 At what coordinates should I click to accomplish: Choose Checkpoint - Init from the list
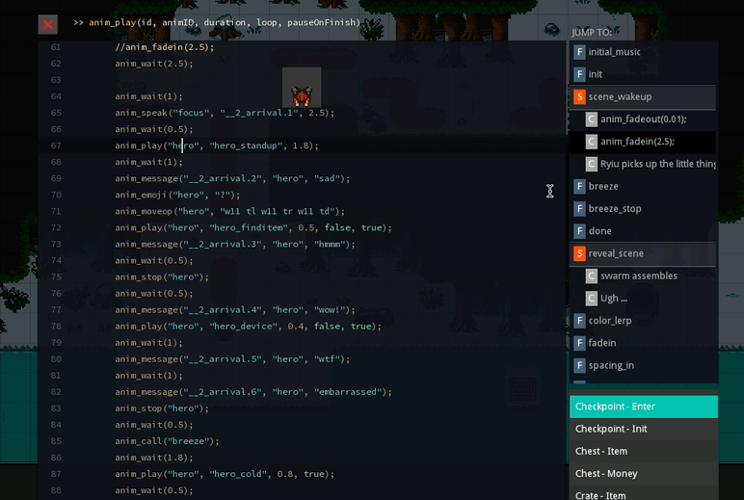pos(643,429)
